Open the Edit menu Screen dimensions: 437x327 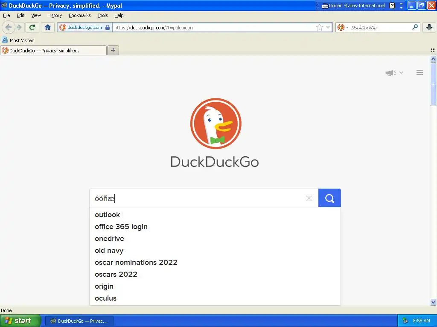(x=20, y=15)
